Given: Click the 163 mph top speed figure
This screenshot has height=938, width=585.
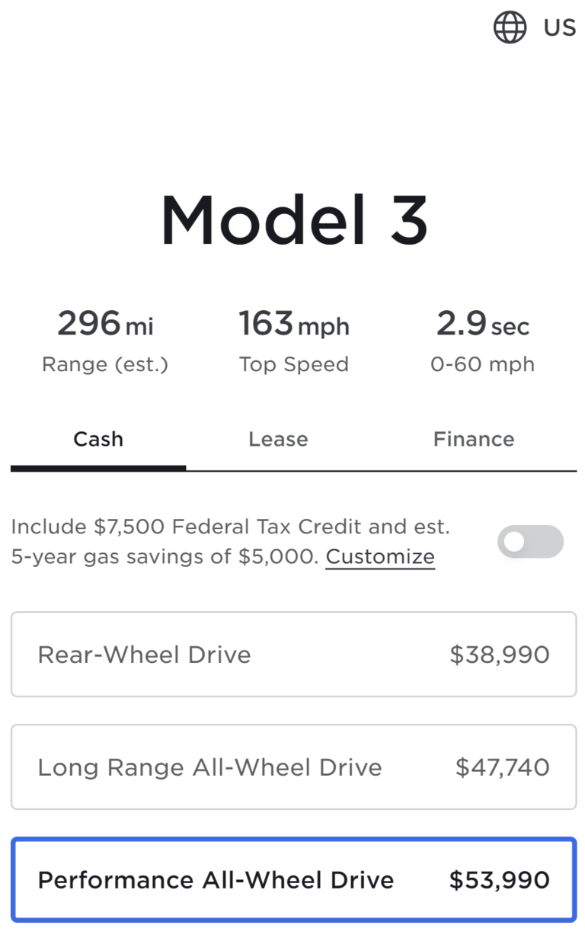Looking at the screenshot, I should 293,325.
